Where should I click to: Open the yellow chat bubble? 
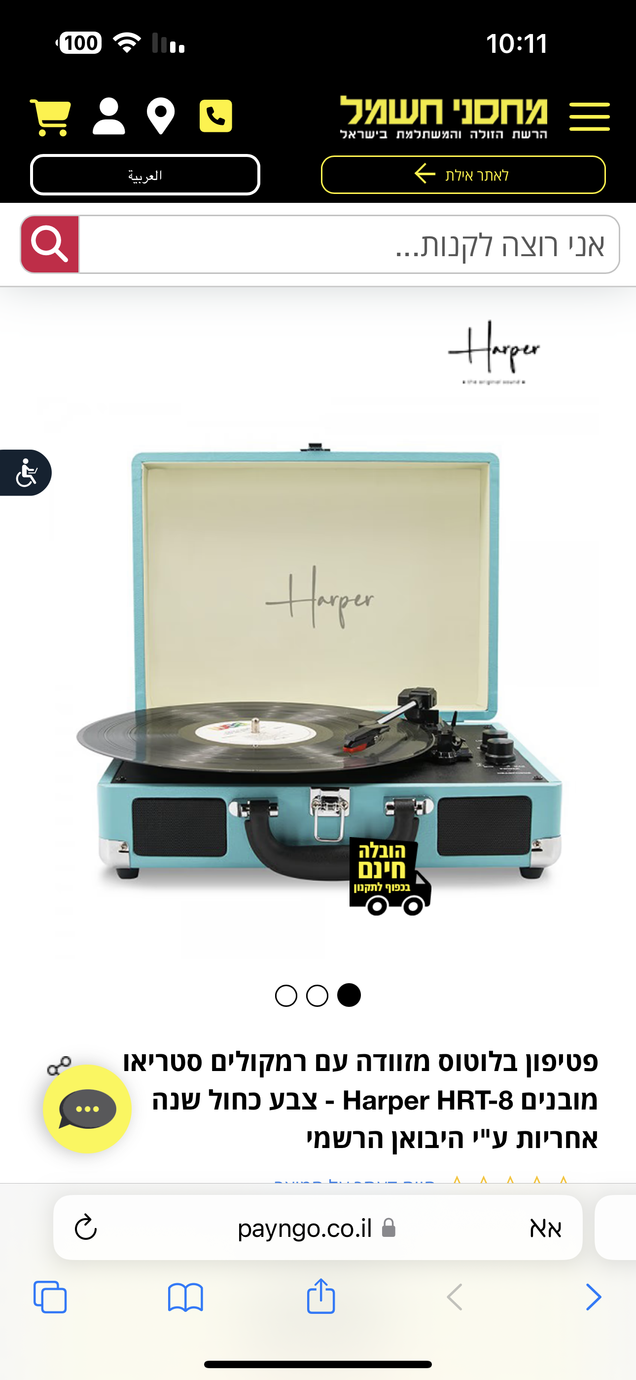pos(87,1109)
